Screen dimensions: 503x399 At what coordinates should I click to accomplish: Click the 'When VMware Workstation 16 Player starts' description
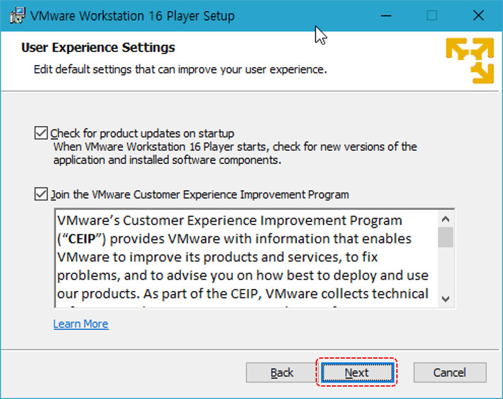[235, 154]
